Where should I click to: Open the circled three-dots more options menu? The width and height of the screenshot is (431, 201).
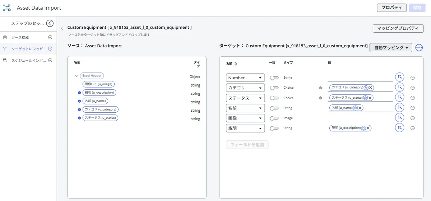click(419, 48)
